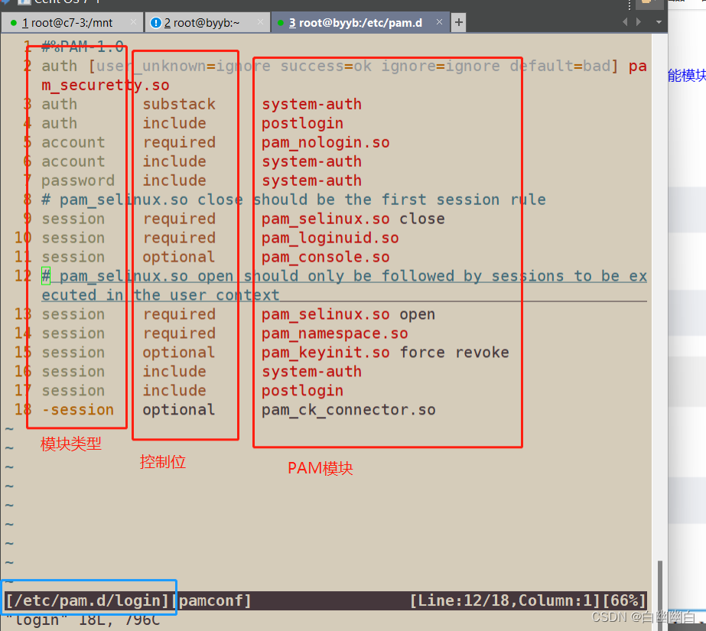Click comment 'should be the first session rule'
This screenshot has width=706, height=631.
click(x=399, y=200)
